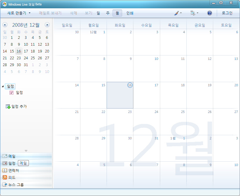This screenshot has width=240, height=196.
Task: Click the 12 date in the month grid
Action: pyautogui.click(x=210, y=59)
